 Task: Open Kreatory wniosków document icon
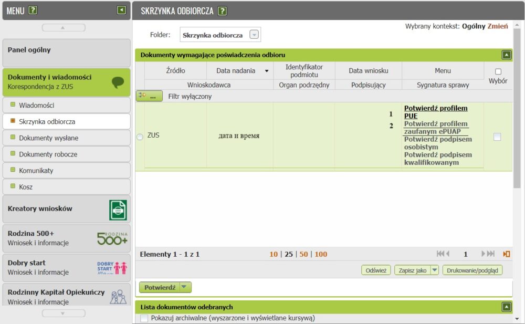[x=118, y=210]
